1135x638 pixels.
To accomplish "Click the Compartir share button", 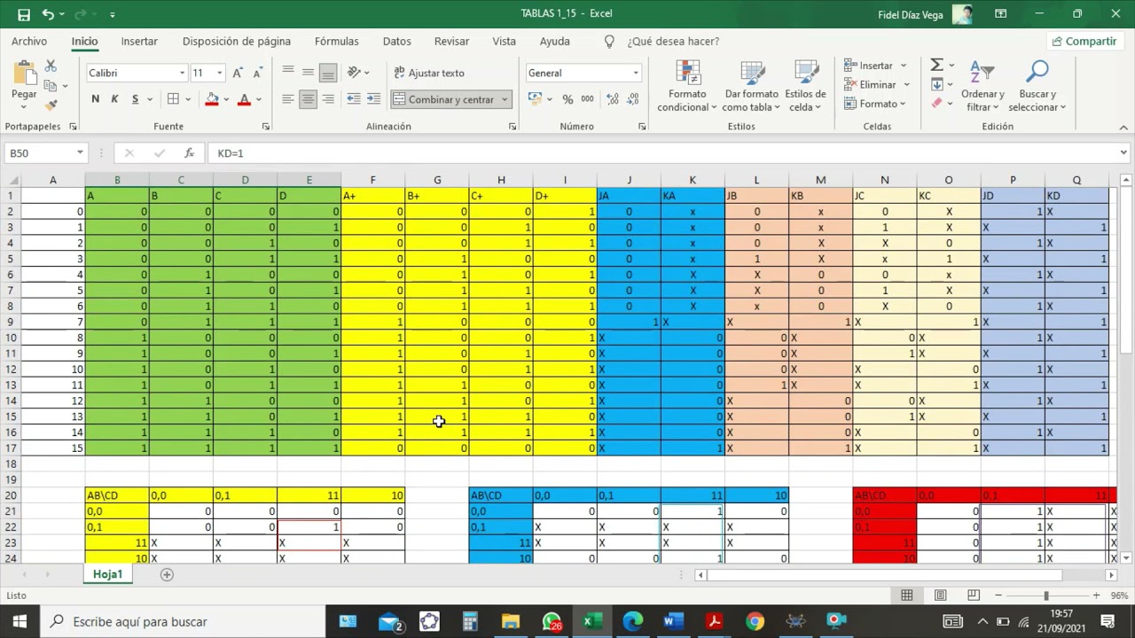I will [1084, 42].
